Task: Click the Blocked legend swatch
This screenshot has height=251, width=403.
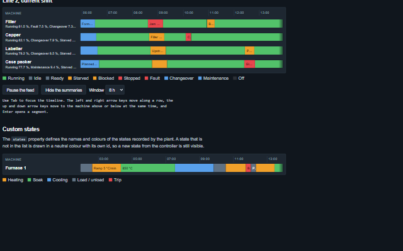Action: coord(95,78)
